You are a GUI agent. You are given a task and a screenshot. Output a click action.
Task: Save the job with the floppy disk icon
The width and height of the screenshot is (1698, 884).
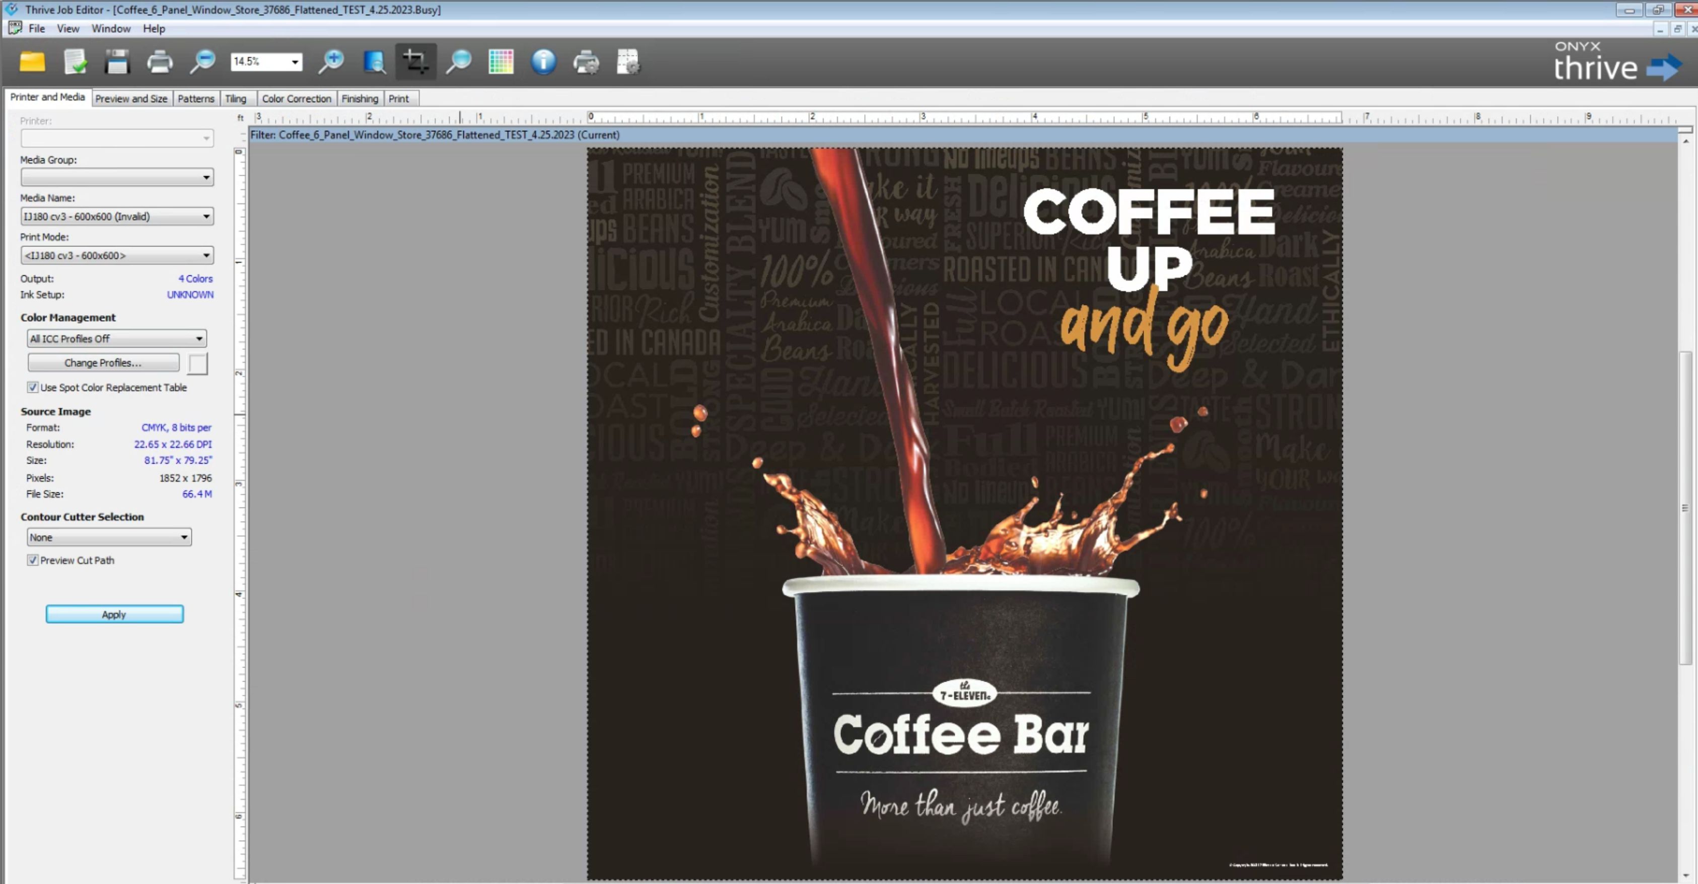coord(117,62)
